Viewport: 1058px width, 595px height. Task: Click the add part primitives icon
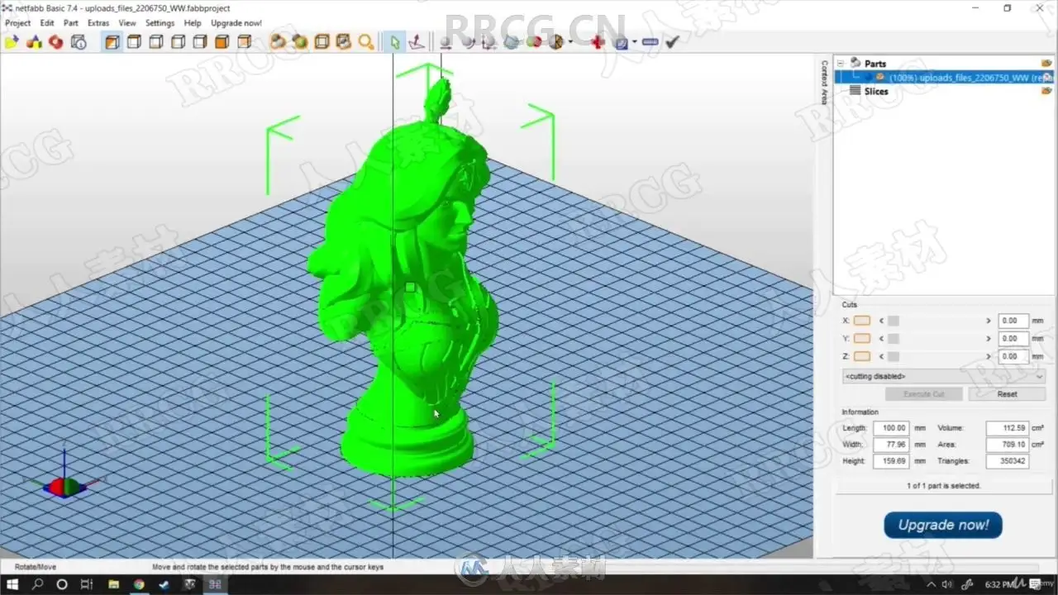click(x=34, y=41)
